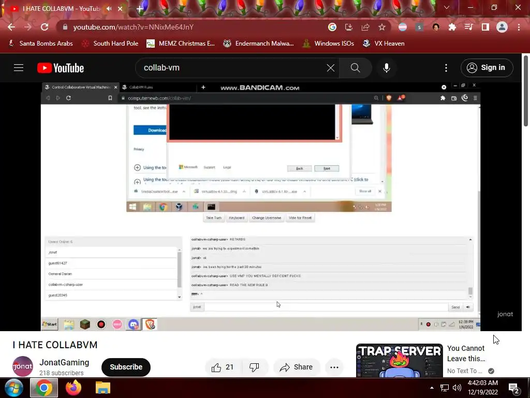Open the JonatGaming channel avatar
This screenshot has width=530, height=398.
(23, 366)
